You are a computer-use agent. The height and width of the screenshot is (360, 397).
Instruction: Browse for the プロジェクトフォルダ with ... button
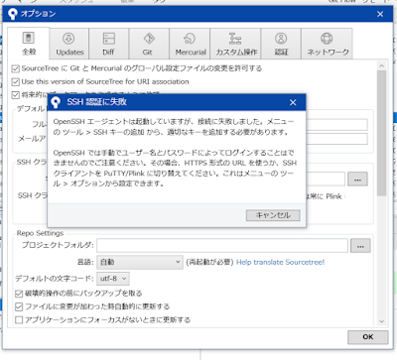(x=360, y=246)
